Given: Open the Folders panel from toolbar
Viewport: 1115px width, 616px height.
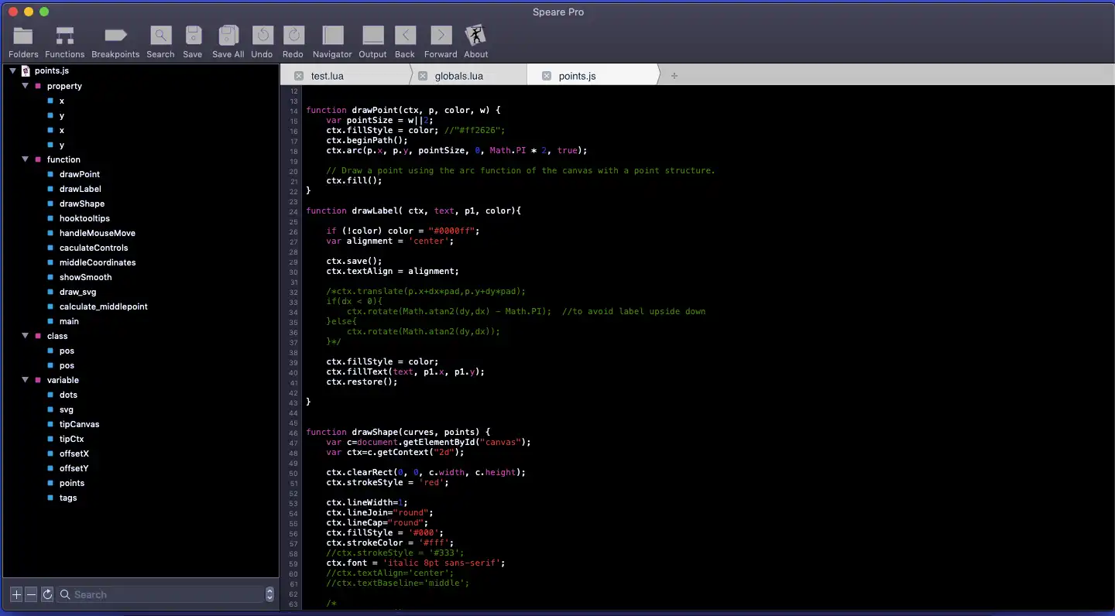Looking at the screenshot, I should [23, 36].
